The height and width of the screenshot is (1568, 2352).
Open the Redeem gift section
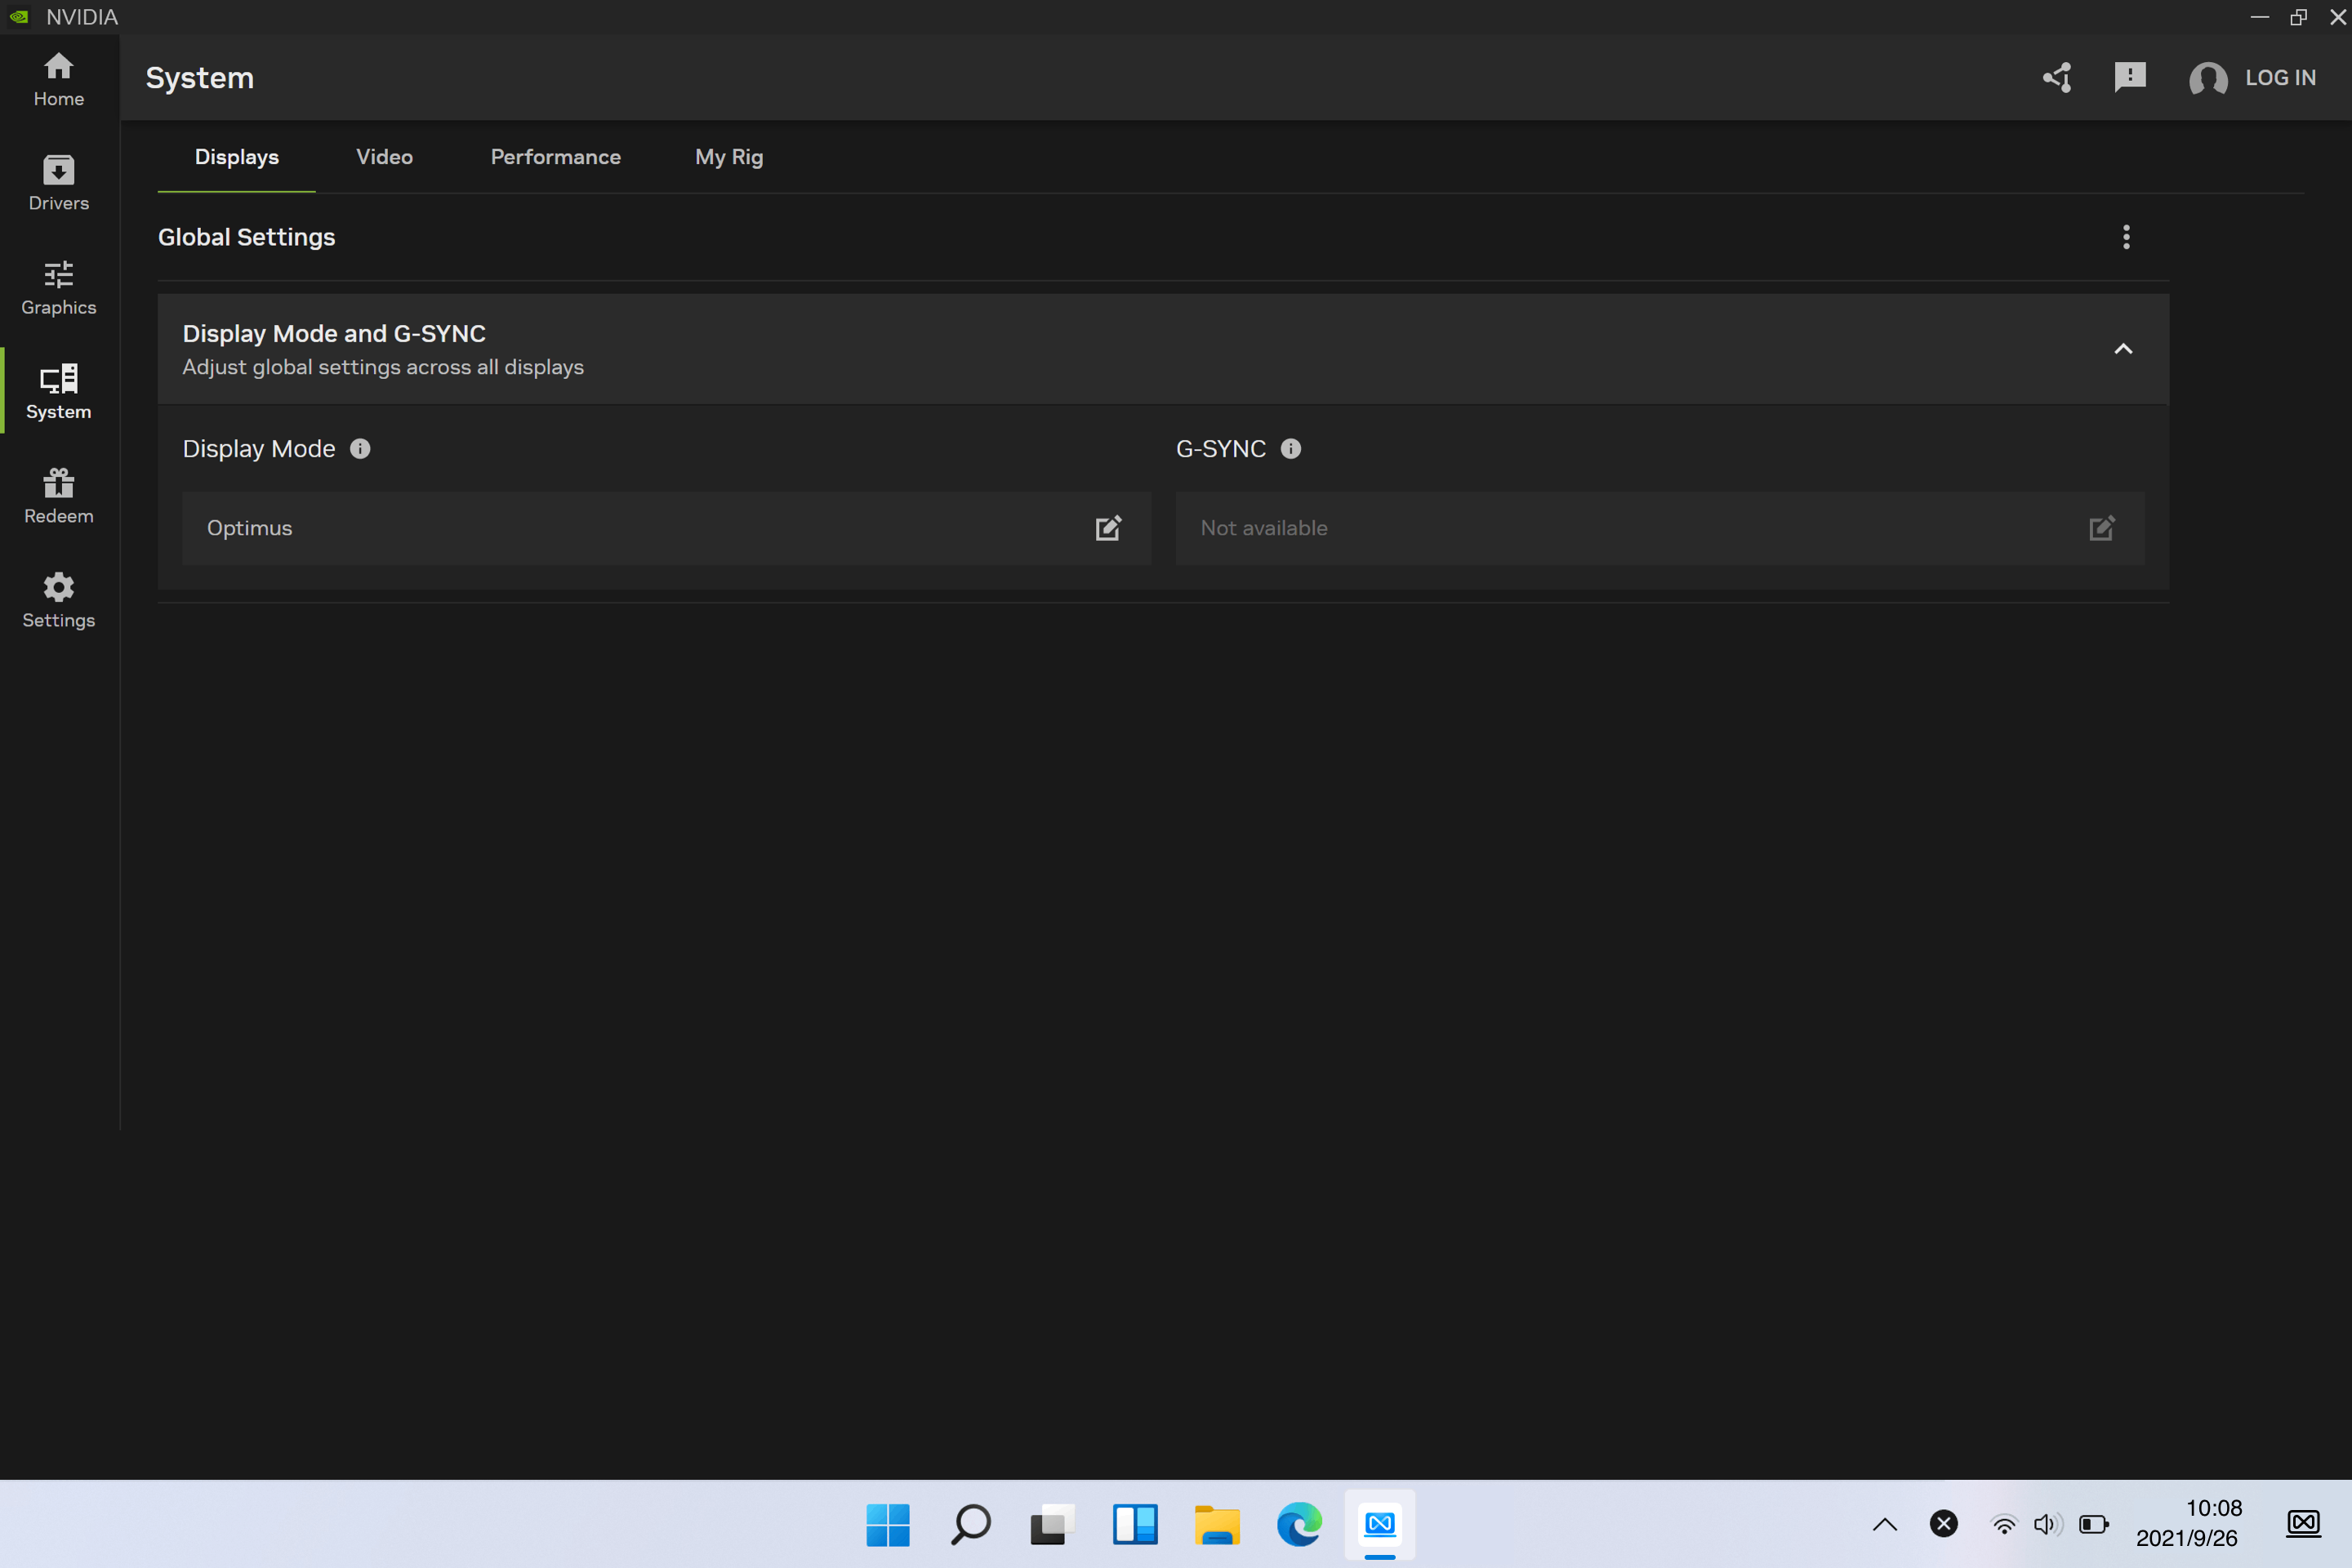(x=59, y=496)
